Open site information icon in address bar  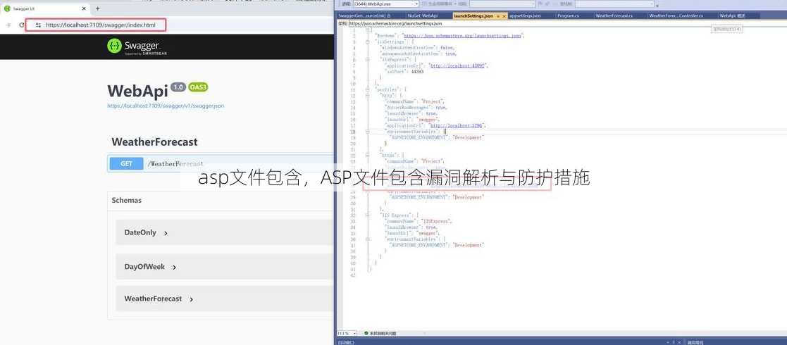point(38,25)
